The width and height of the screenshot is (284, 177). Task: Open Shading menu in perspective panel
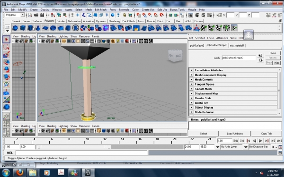[52, 36]
